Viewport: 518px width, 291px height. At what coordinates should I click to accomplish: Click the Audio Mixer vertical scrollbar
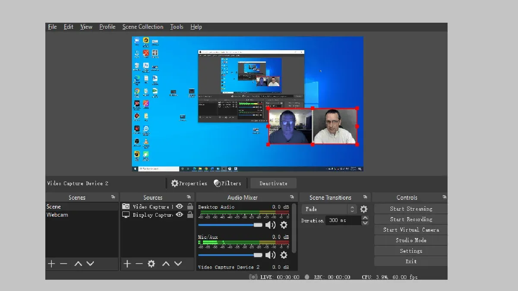tap(294, 228)
